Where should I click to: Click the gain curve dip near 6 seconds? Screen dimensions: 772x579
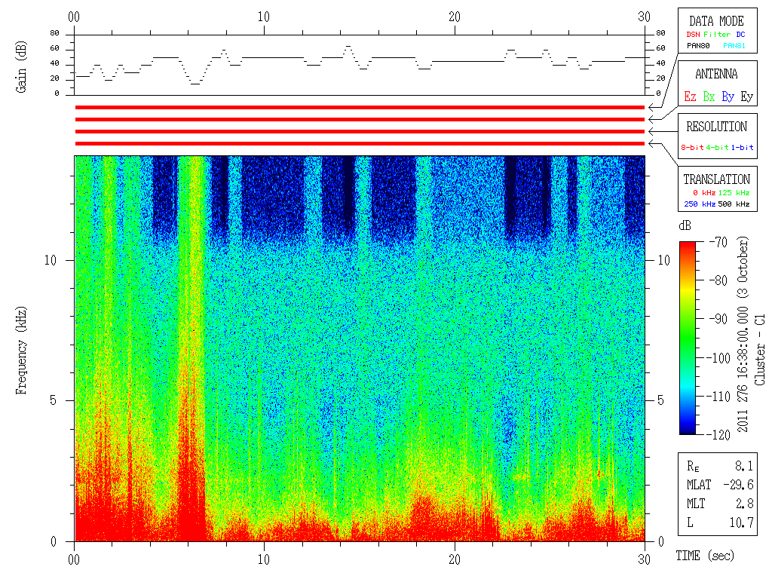[x=195, y=84]
